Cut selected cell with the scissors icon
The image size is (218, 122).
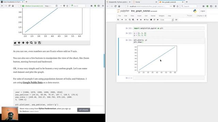click(x=126, y=20)
